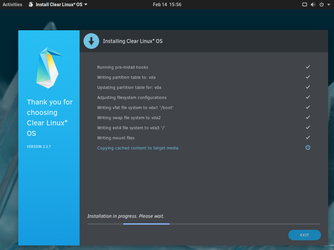This screenshot has width=334, height=250.
Task: Click the spinner icon for 'Copying cached content'
Action: [308, 147]
